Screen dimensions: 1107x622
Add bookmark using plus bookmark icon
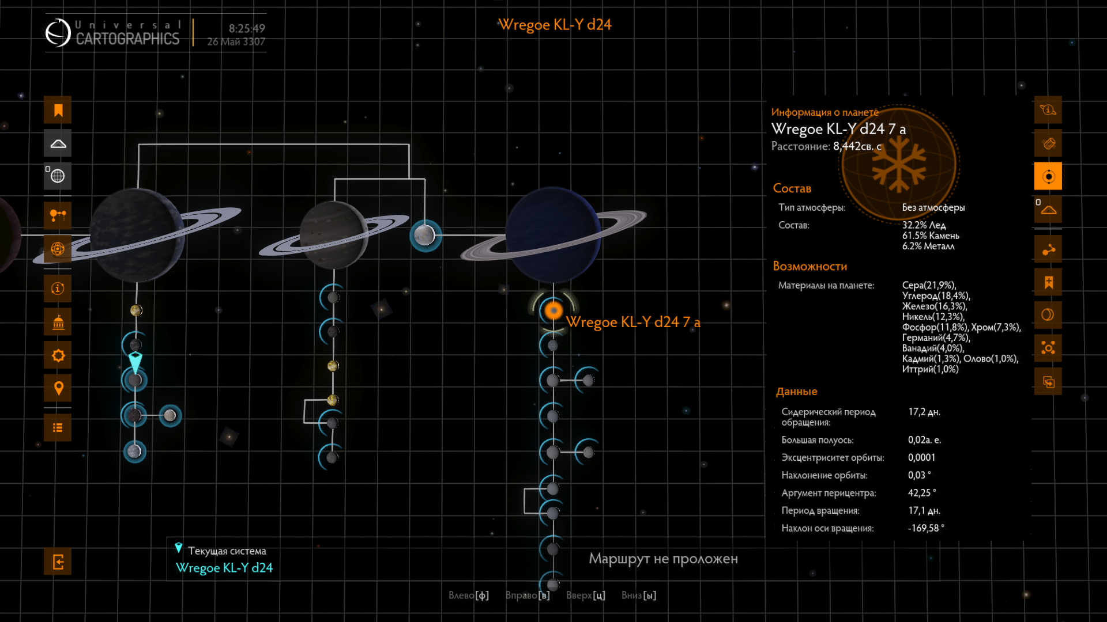tap(1048, 282)
